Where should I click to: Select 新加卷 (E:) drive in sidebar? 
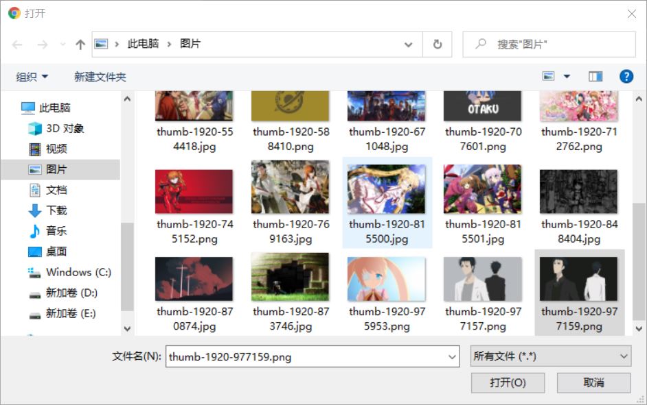[x=63, y=314]
